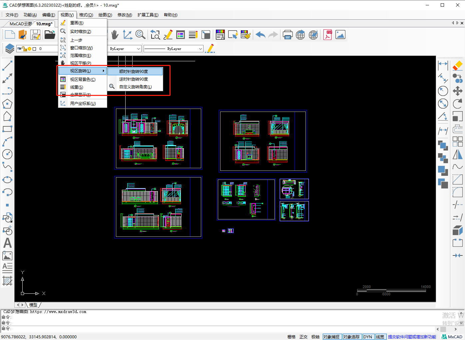Choose 窗口缩放(W) menu entry
This screenshot has width=465, height=340.
82,48
